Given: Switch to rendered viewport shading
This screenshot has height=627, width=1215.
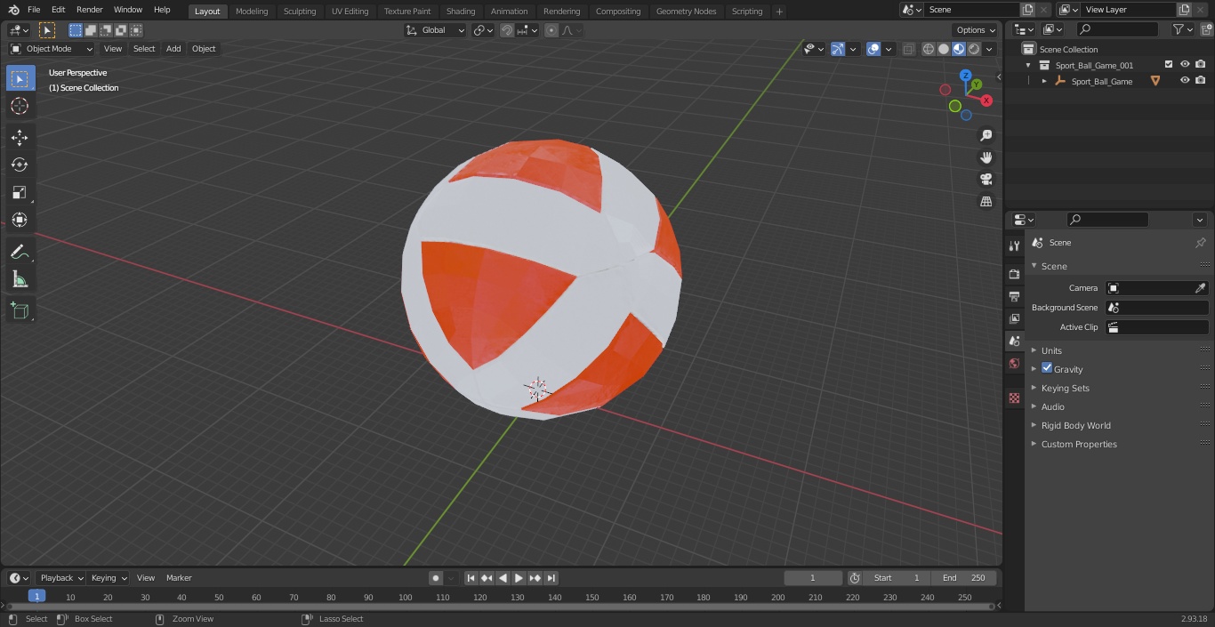Looking at the screenshot, I should (x=974, y=49).
